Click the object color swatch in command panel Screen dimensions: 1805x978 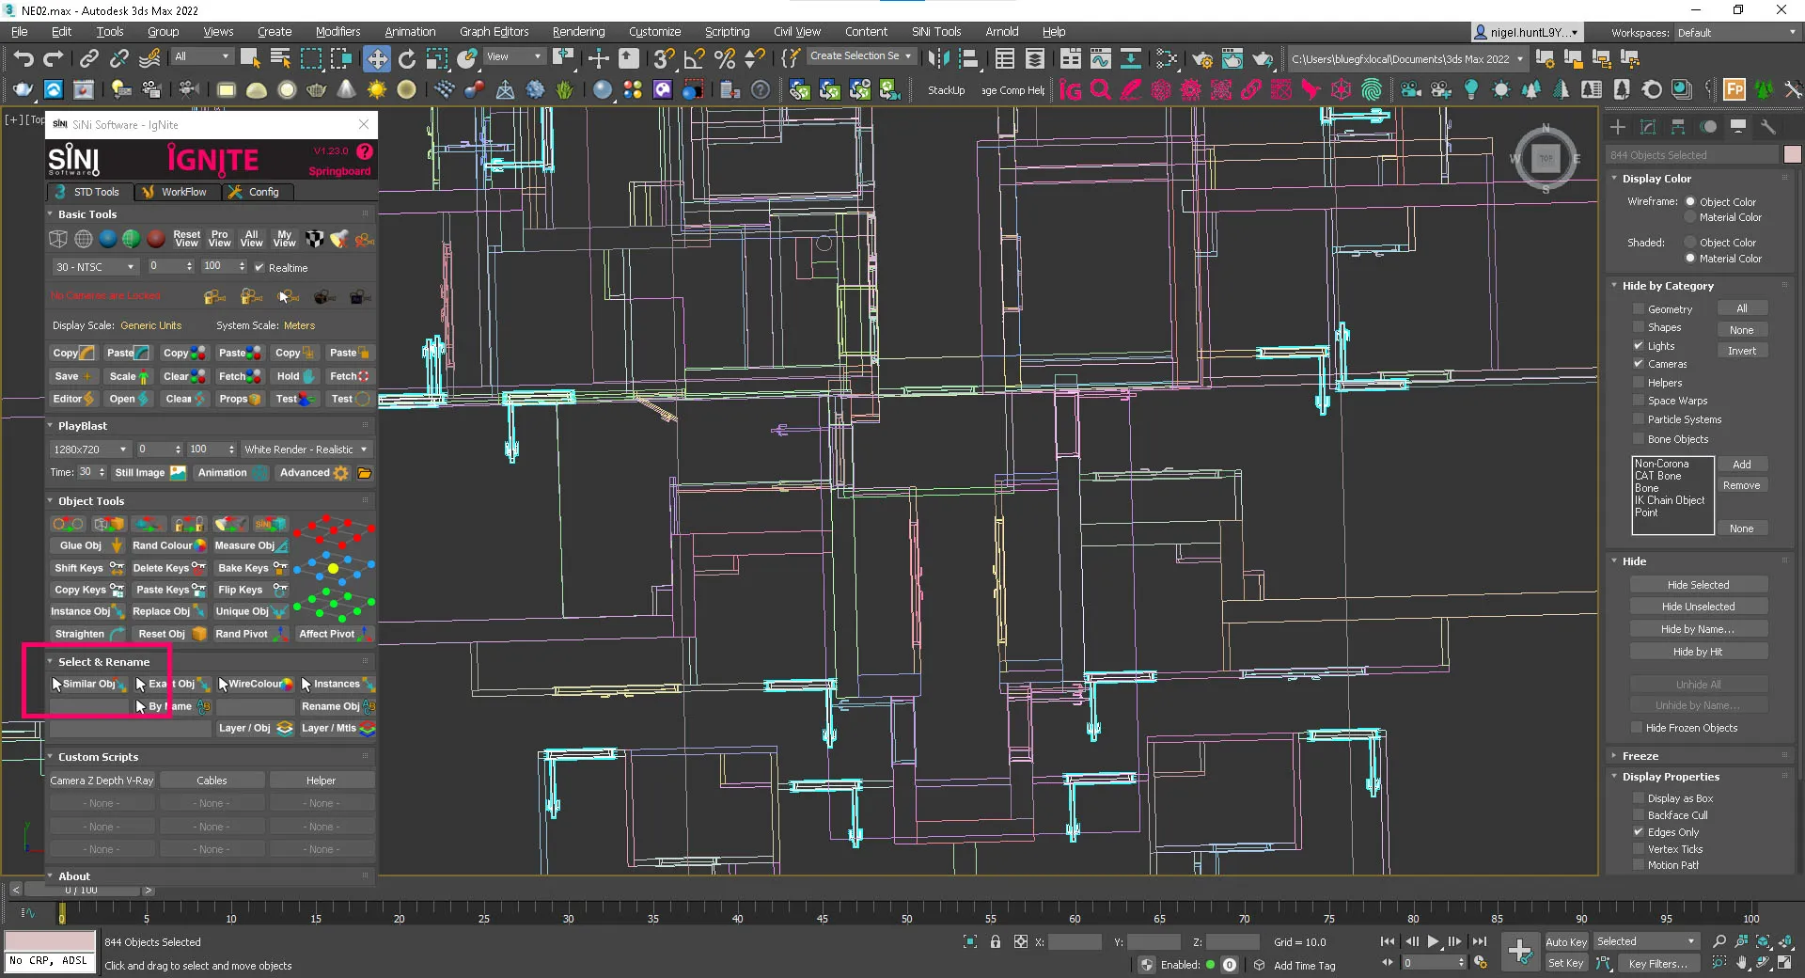coord(1793,155)
